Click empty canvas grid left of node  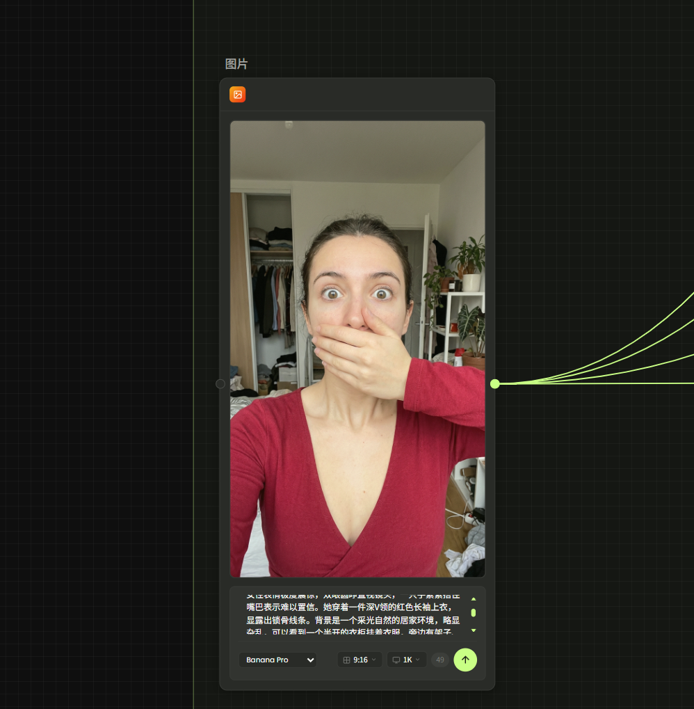97,348
